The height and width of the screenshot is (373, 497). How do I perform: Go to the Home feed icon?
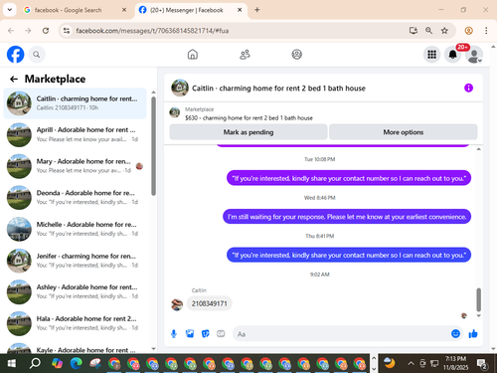point(193,55)
